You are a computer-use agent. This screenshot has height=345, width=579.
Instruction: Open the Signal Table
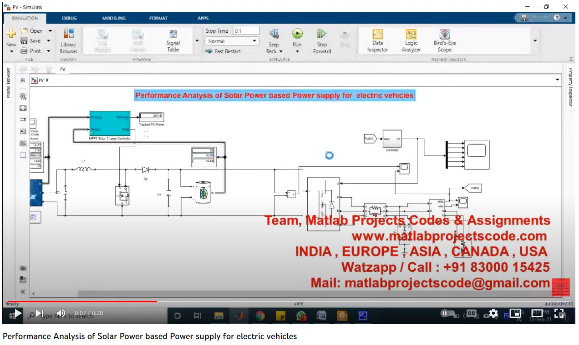(173, 40)
